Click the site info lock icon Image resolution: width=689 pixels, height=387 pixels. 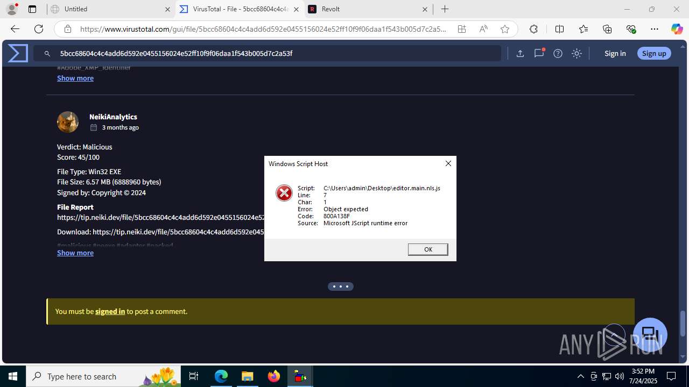tap(67, 29)
